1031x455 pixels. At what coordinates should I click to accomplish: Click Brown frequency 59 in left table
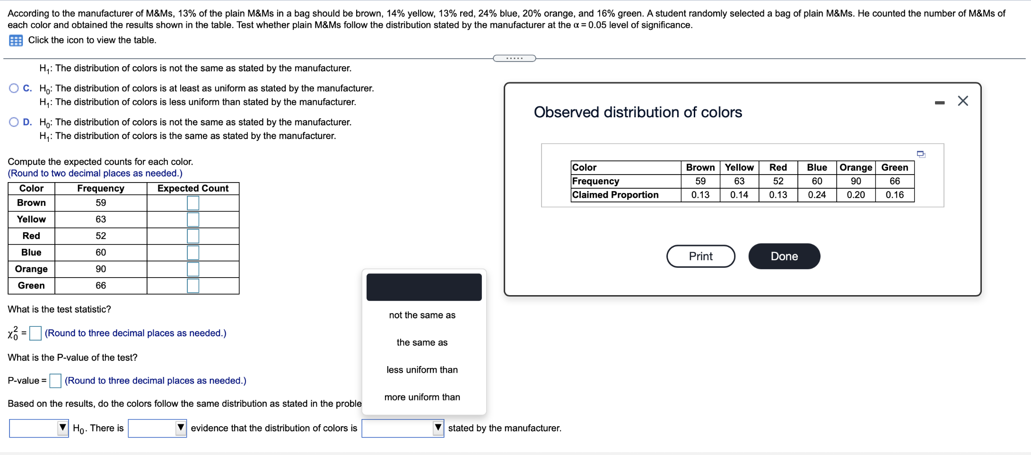click(x=101, y=203)
